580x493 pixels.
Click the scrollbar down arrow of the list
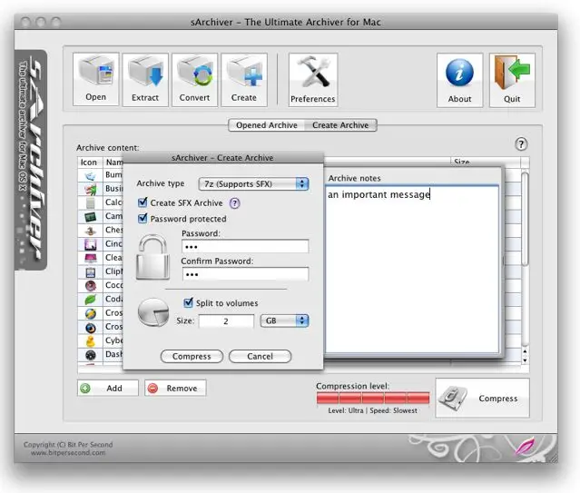[525, 360]
